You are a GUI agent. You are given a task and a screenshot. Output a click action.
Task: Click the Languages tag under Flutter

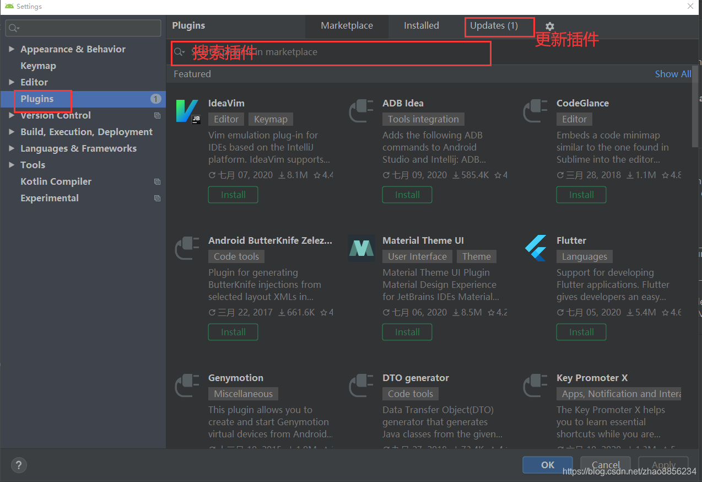point(585,256)
